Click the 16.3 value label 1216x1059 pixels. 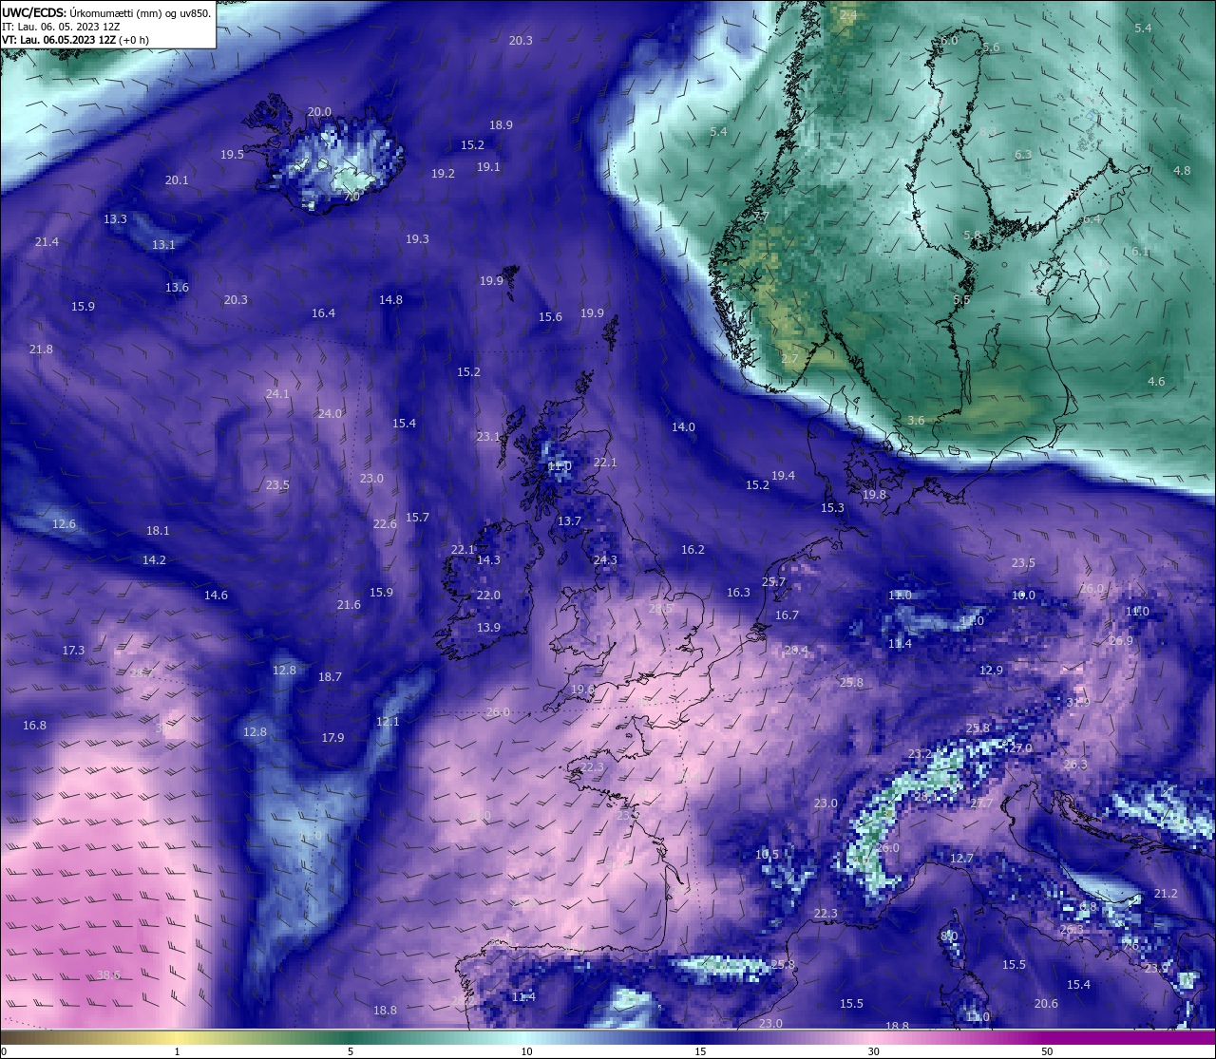(x=738, y=592)
